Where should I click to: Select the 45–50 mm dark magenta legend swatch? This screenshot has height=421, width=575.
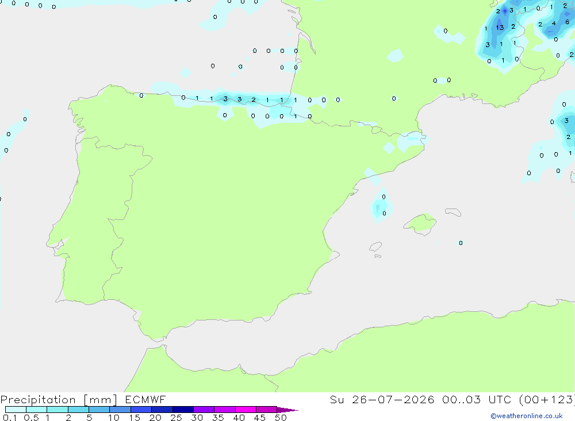[266, 410]
